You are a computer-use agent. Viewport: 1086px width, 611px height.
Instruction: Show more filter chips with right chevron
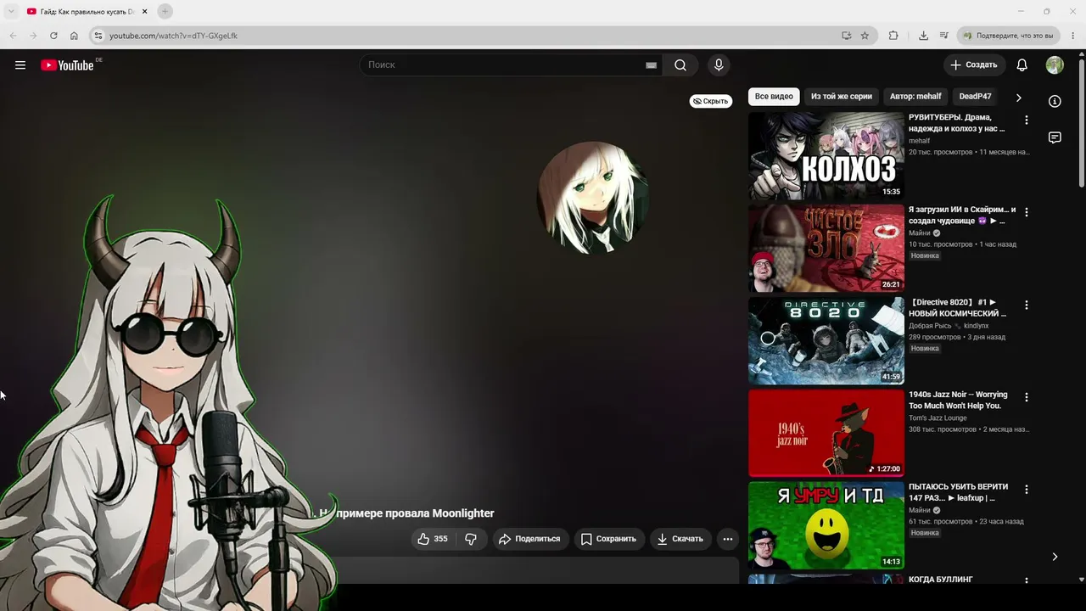[x=1018, y=98]
